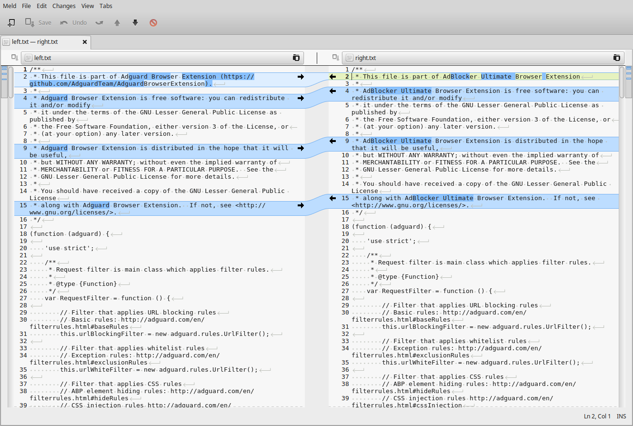Click 'this.urlBlockingFilter' line in left pane
Viewport: 633px width, 426px height.
(x=165, y=334)
